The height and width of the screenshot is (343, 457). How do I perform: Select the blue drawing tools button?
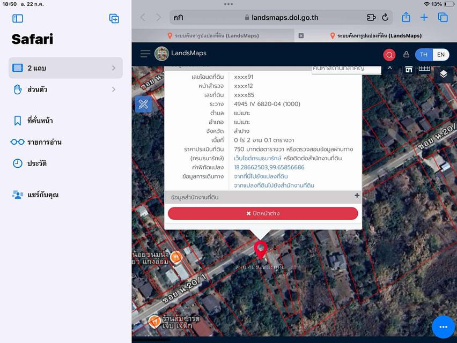pyautogui.click(x=143, y=104)
